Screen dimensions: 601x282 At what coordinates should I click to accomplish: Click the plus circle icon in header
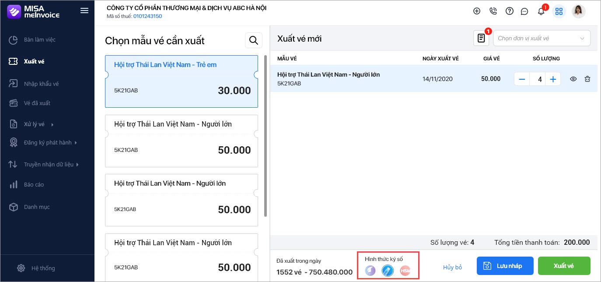[x=477, y=11]
